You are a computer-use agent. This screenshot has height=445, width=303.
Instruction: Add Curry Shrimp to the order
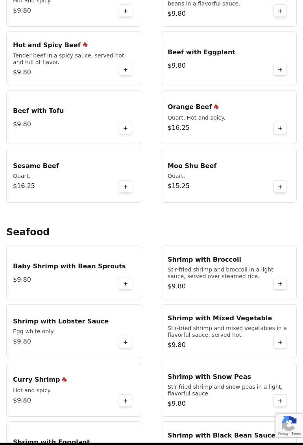(x=126, y=401)
